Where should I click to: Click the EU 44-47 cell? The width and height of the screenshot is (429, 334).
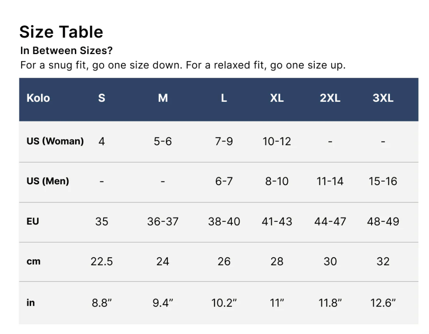click(x=330, y=221)
